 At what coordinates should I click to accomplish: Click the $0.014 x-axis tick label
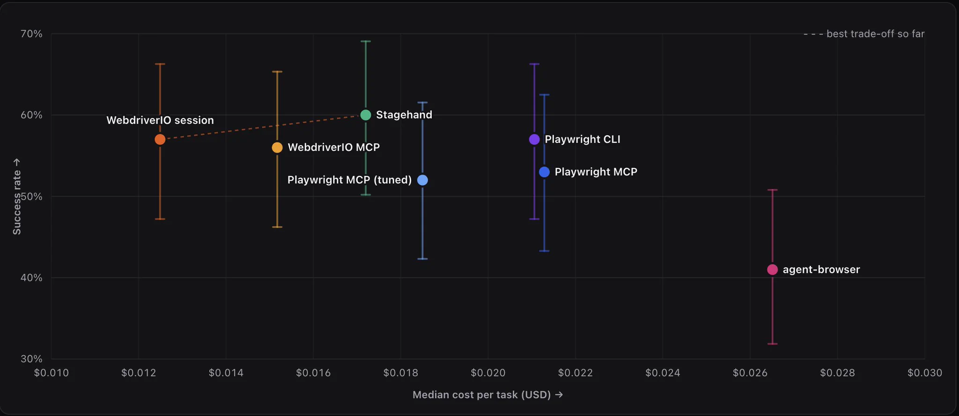click(x=226, y=373)
